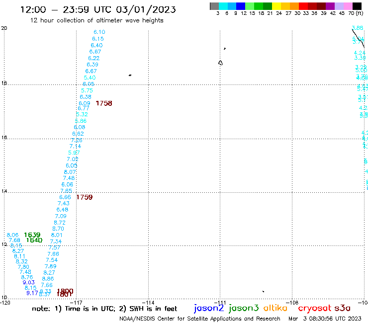The image size is (368, 323).
Task: Click the 'jason3' satellite legend label
Action: coord(244,308)
